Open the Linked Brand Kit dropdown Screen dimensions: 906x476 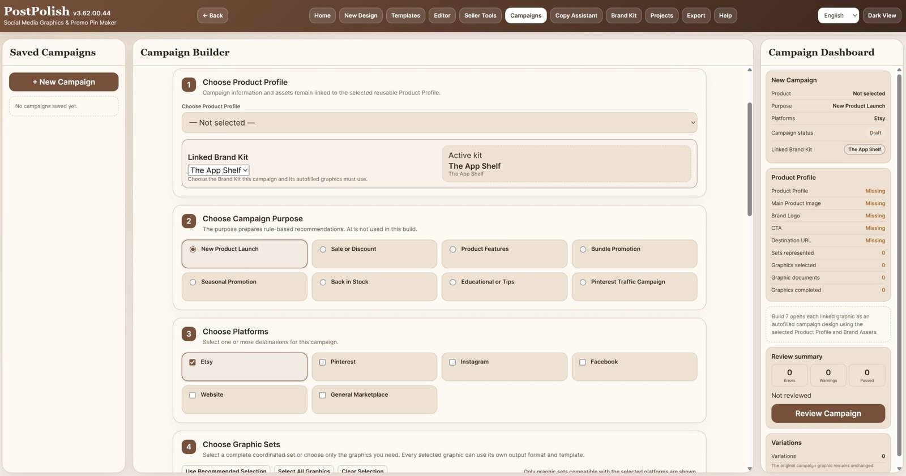(x=219, y=170)
